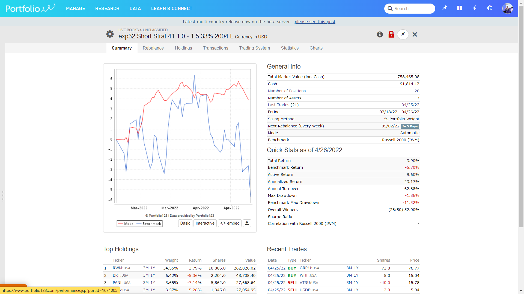Pin this portfolio with round pin button

403,34
